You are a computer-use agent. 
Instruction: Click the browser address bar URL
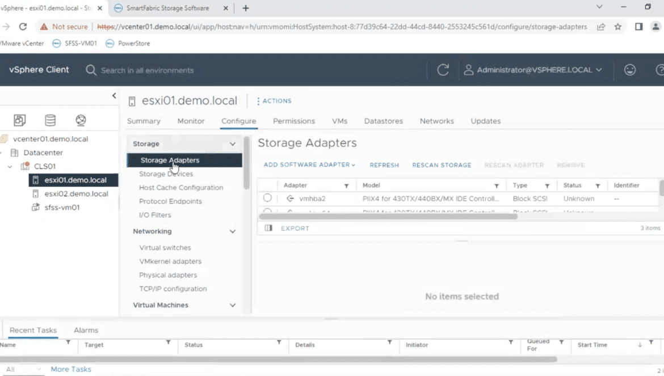(x=342, y=27)
